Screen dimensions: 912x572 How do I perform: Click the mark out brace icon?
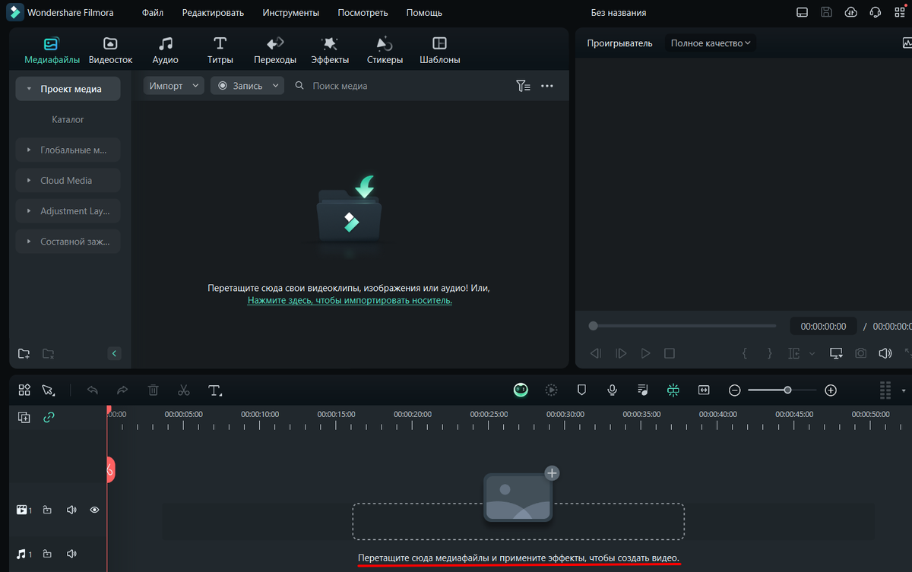[x=769, y=353]
